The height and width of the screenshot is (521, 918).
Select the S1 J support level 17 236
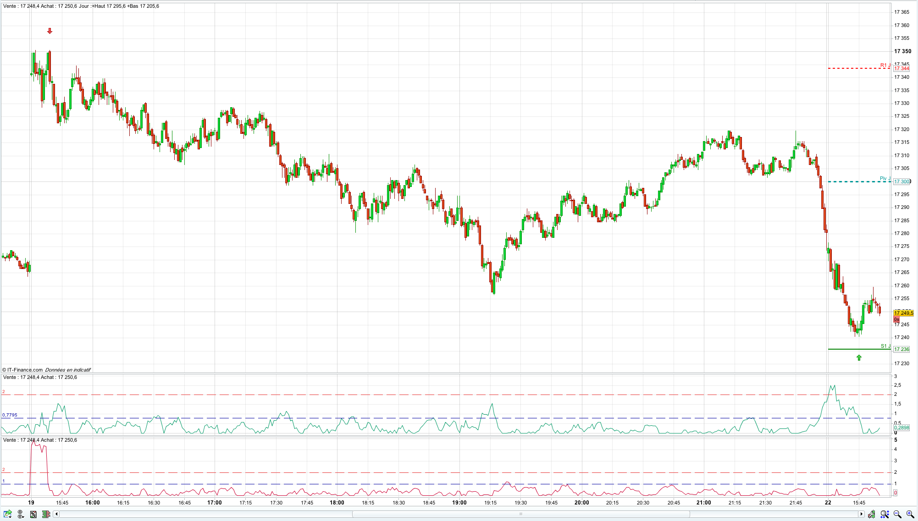[901, 349]
